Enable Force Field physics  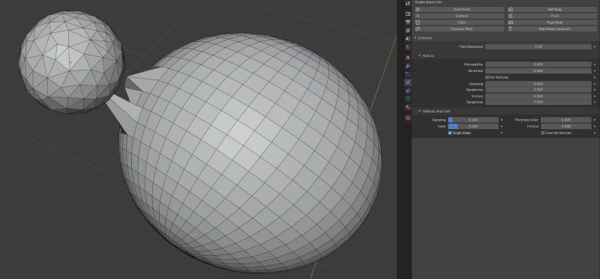click(460, 9)
